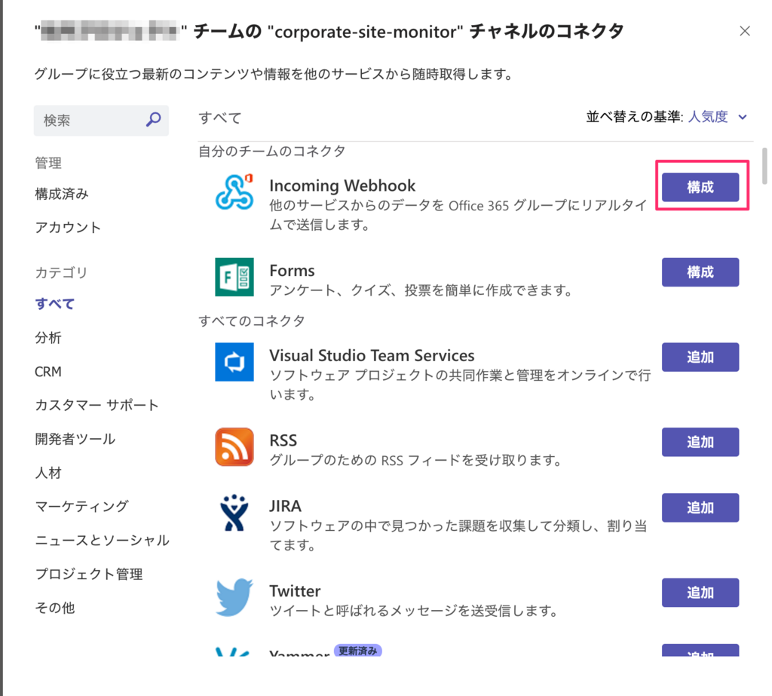Image resolution: width=772 pixels, height=696 pixels.
Task: Select the ニュースとソーシャル category
Action: pyautogui.click(x=102, y=541)
